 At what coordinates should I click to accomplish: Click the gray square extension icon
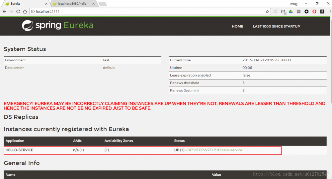pos(298,11)
